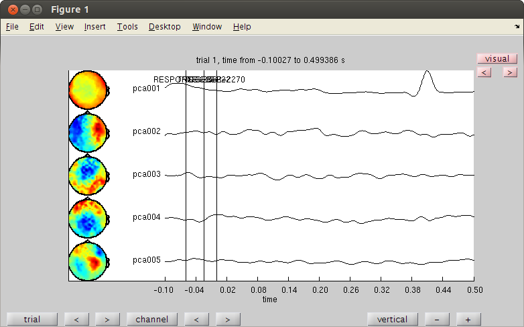Increase vertical scale with plus button

point(468,320)
